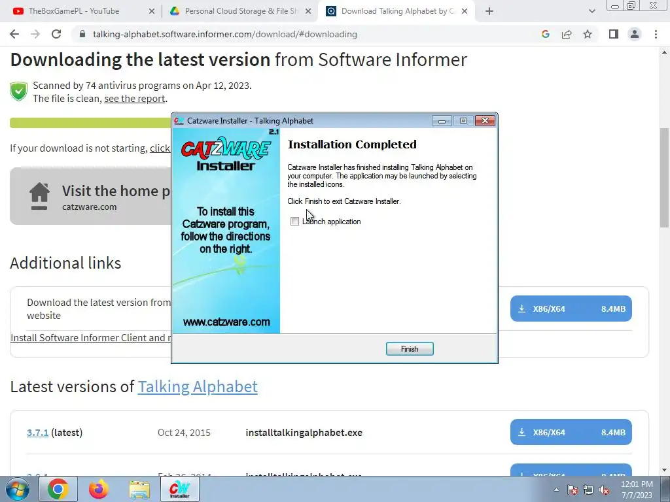The image size is (670, 502).
Task: Click www.catzware.com in installer banner
Action: 226,322
